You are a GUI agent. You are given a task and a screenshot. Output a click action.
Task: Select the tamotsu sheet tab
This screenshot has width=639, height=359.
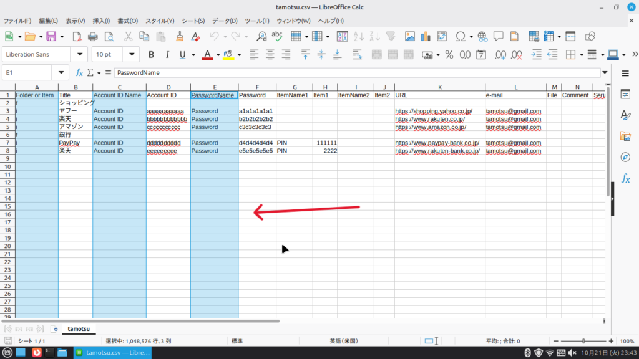(x=79, y=328)
